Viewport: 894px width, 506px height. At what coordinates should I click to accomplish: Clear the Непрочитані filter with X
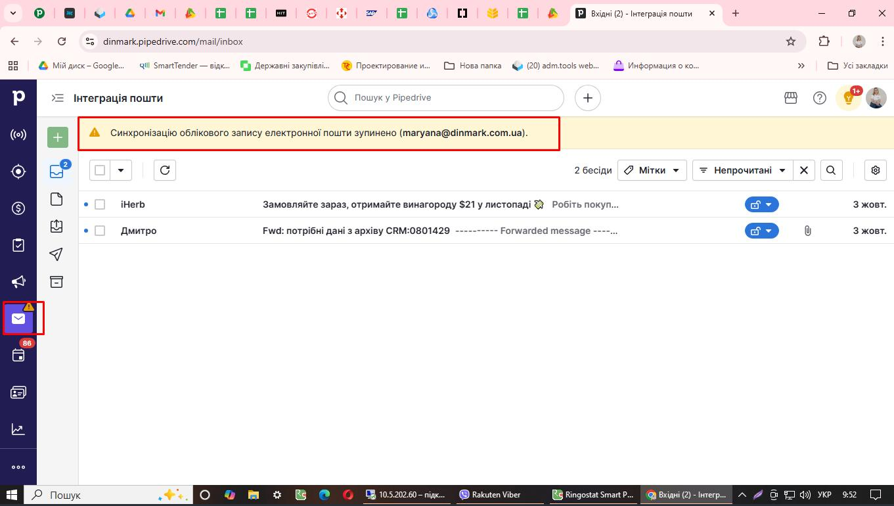[x=804, y=170]
